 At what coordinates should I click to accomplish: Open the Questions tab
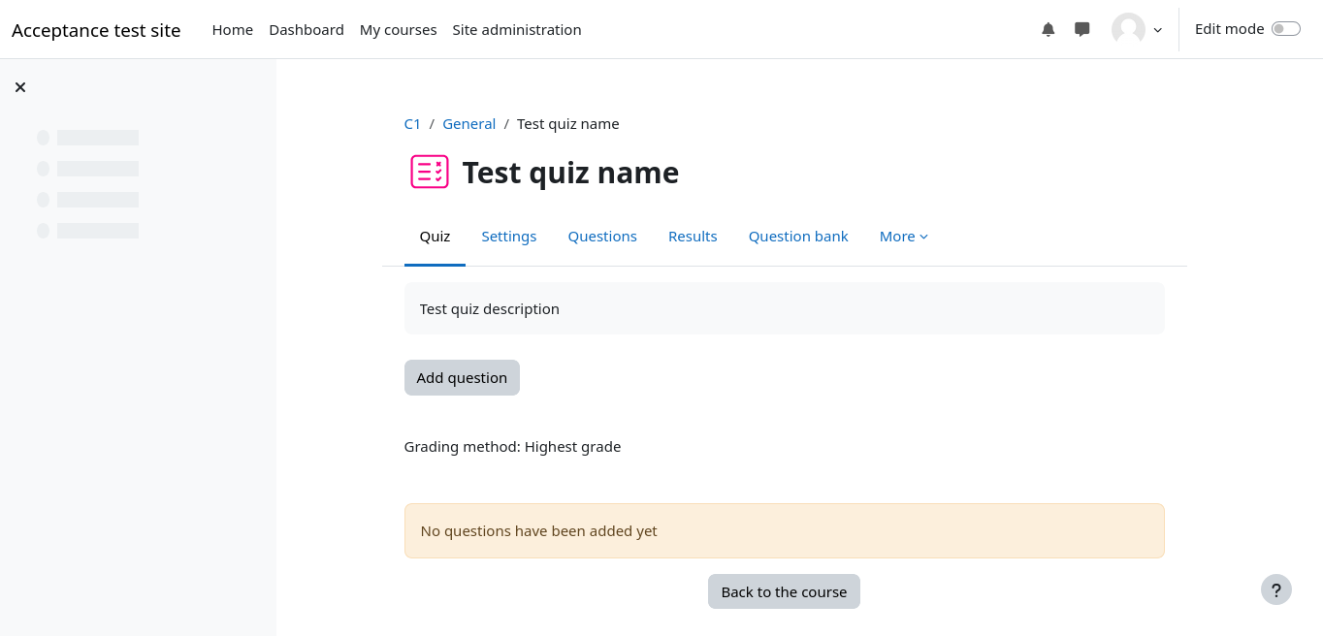click(602, 237)
